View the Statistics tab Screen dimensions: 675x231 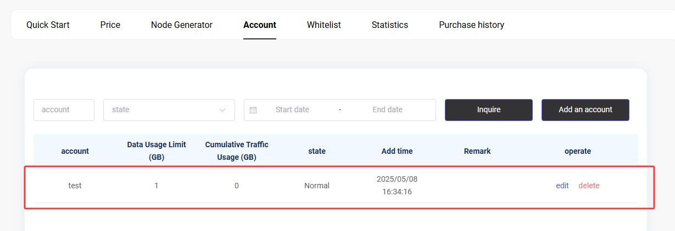(x=390, y=25)
